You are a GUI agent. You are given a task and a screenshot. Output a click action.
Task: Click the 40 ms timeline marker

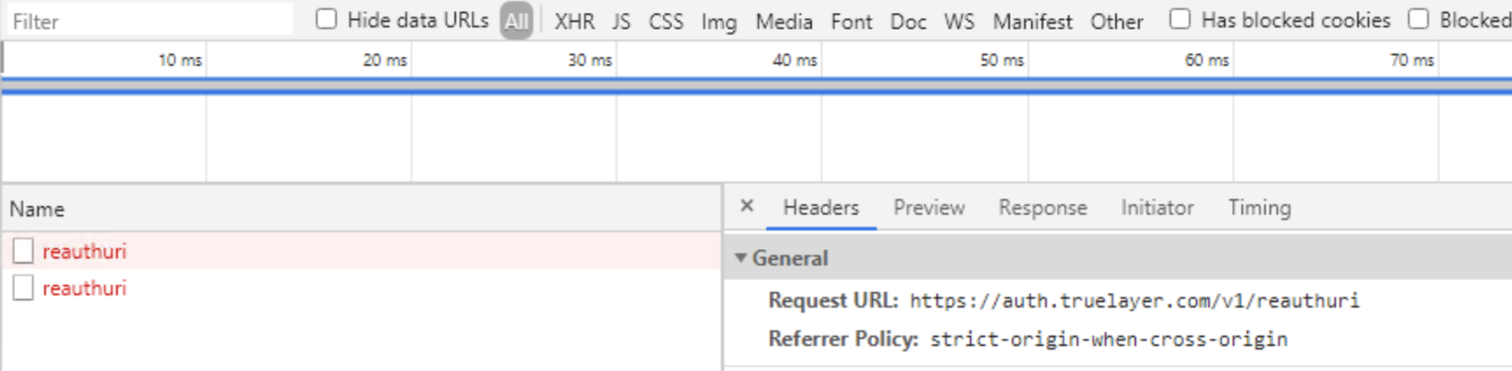(794, 60)
